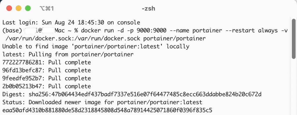Image resolution: width=297 pixels, height=115 pixels.
Task: Click layer ID 772227786281
Action: pos(22,62)
